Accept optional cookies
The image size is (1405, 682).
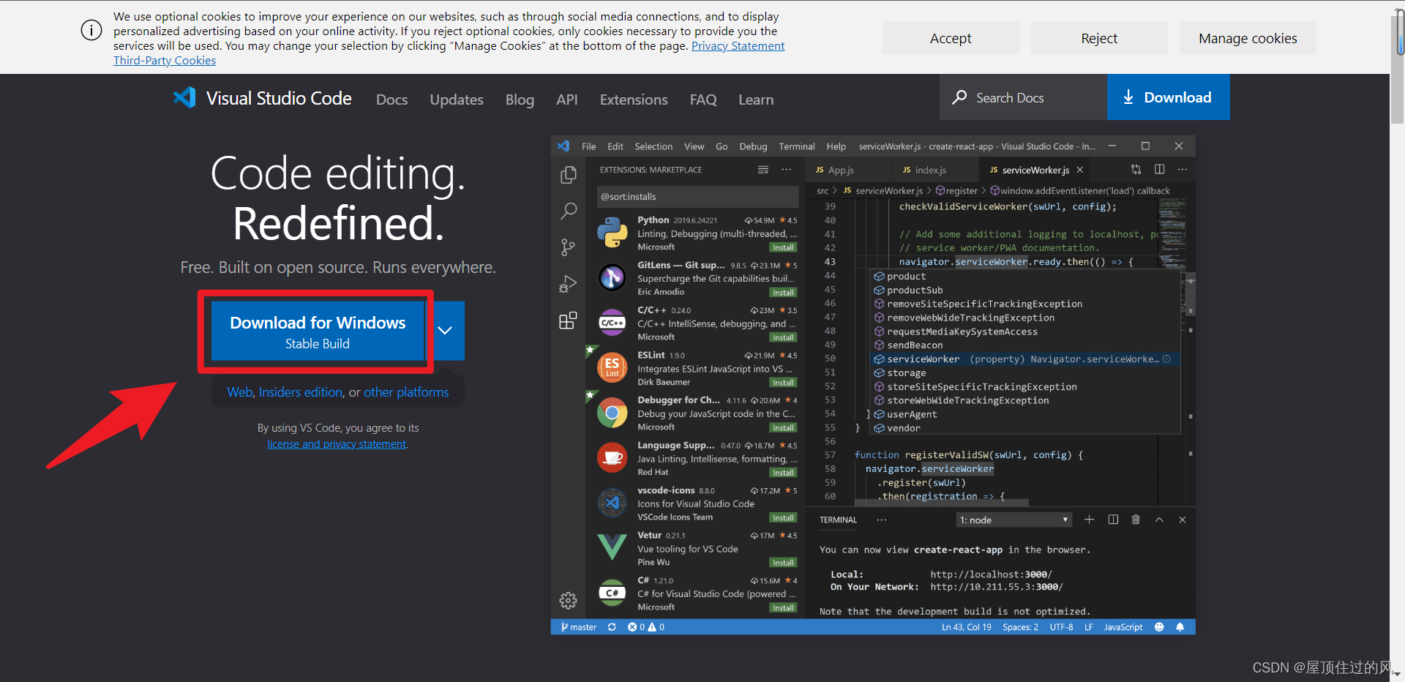tap(951, 38)
